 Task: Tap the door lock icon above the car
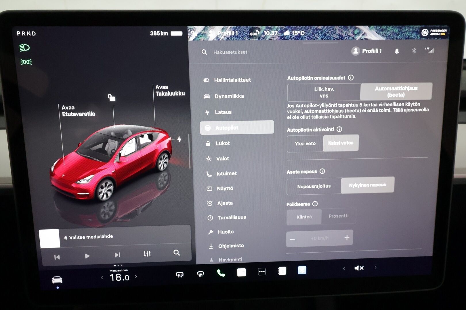click(x=111, y=98)
